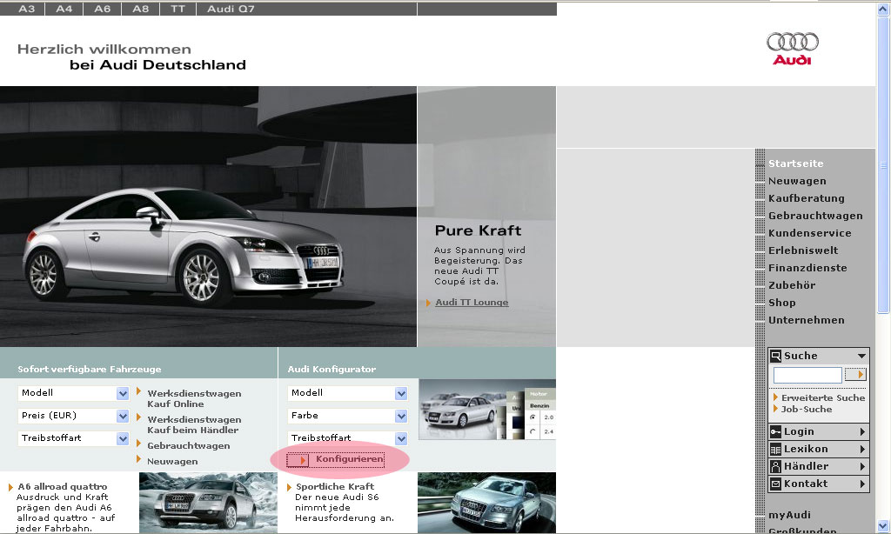Click arrow icon beside Werksdienstwagen Kauf Online

pos(138,390)
